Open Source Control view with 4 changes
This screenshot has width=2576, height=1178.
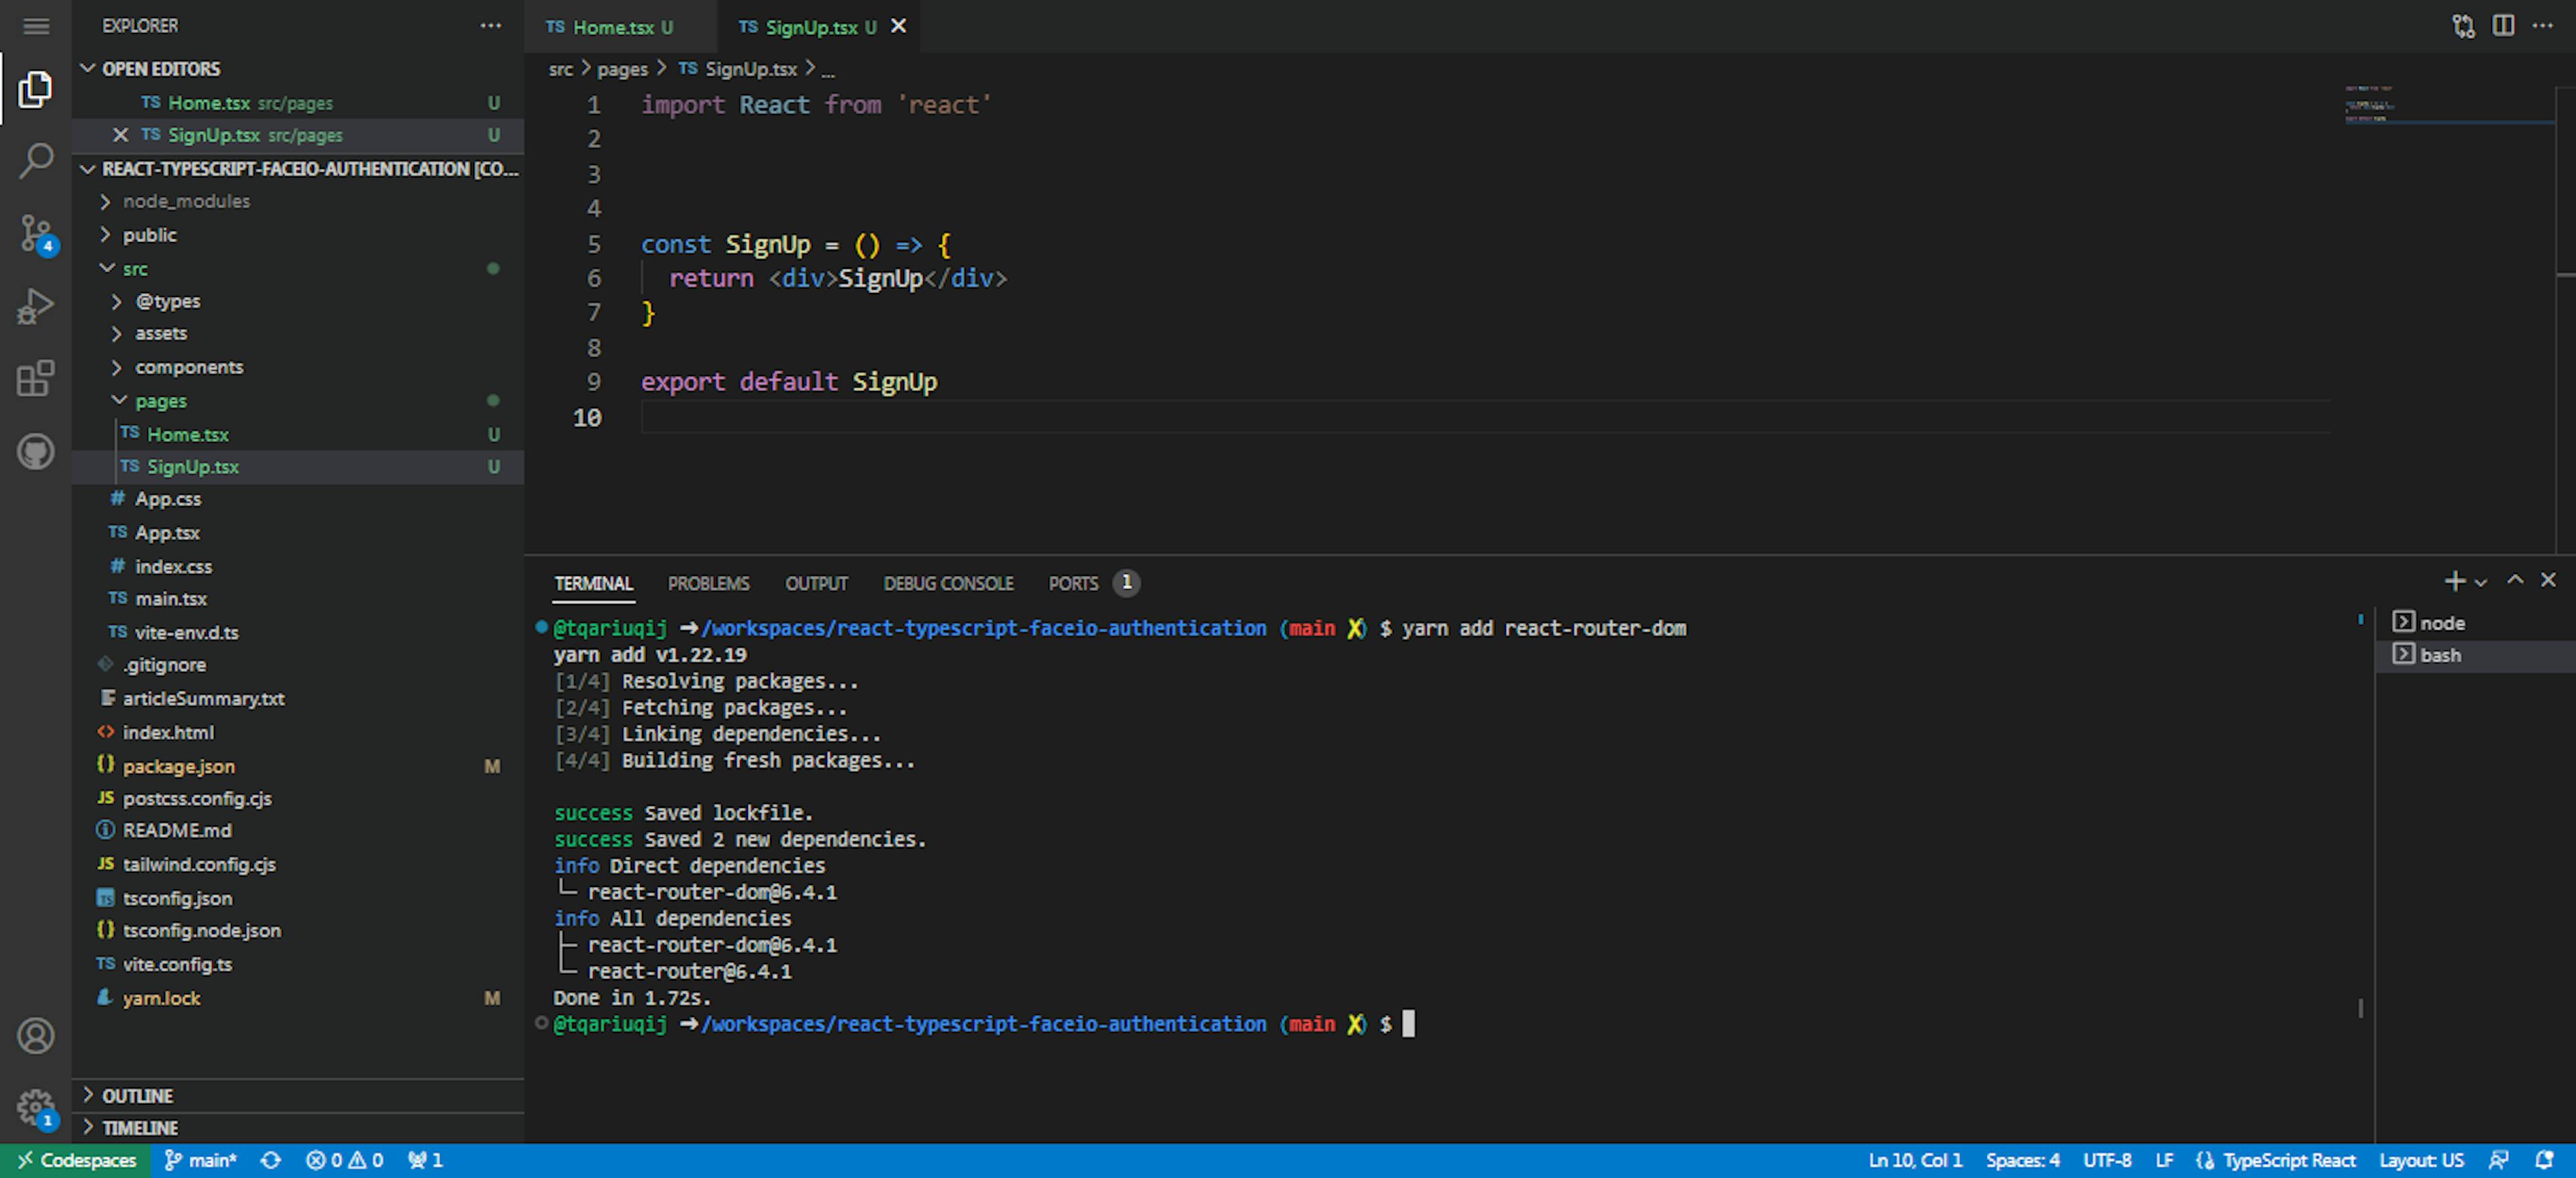coord(36,233)
